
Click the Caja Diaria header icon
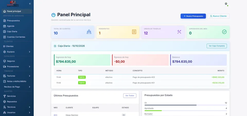[55, 46]
